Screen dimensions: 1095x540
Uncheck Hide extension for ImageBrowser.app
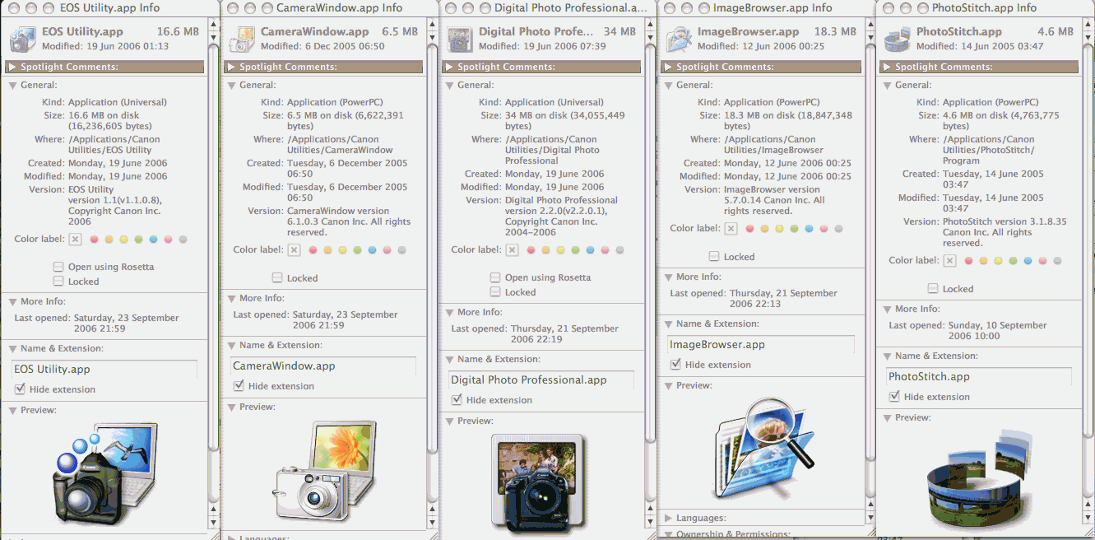675,365
